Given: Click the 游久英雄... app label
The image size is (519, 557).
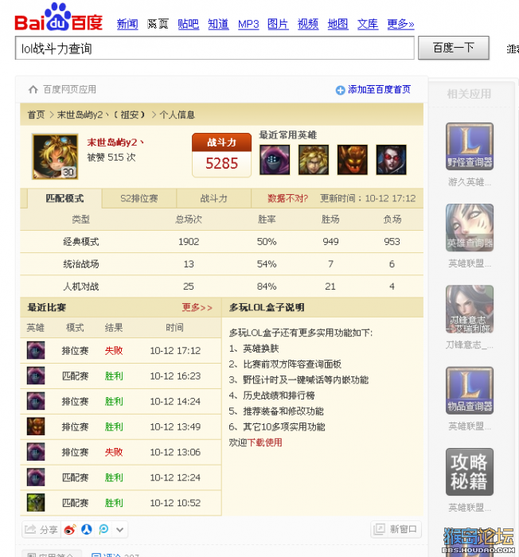Looking at the screenshot, I should [x=470, y=182].
